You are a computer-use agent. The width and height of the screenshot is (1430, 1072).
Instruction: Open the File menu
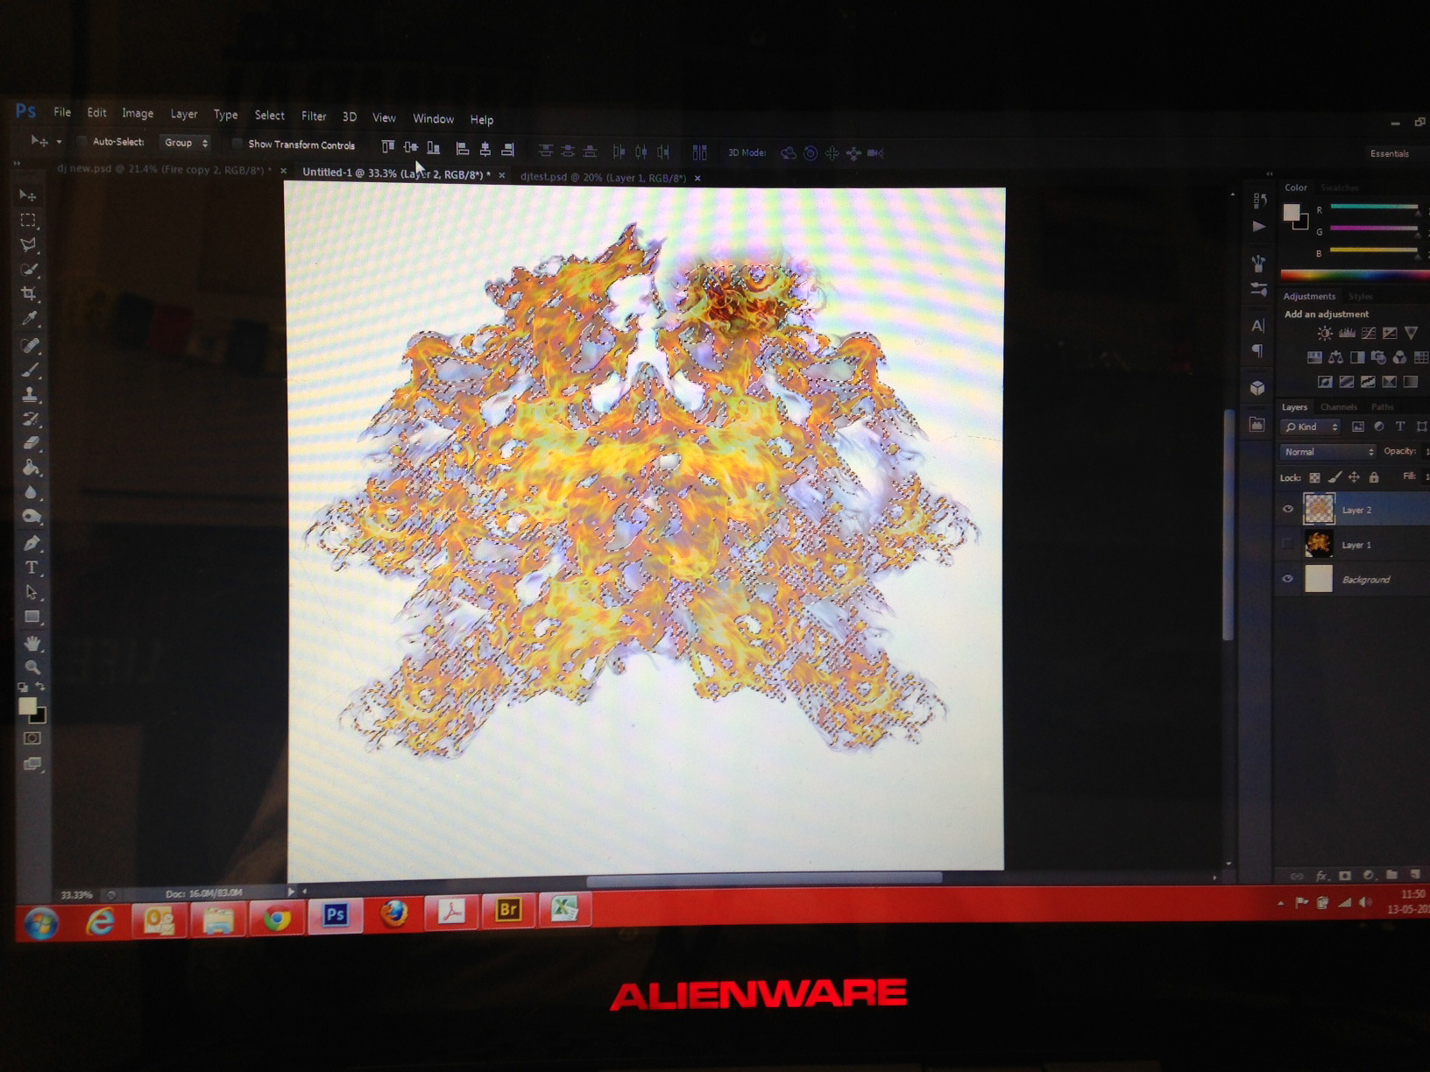click(62, 112)
